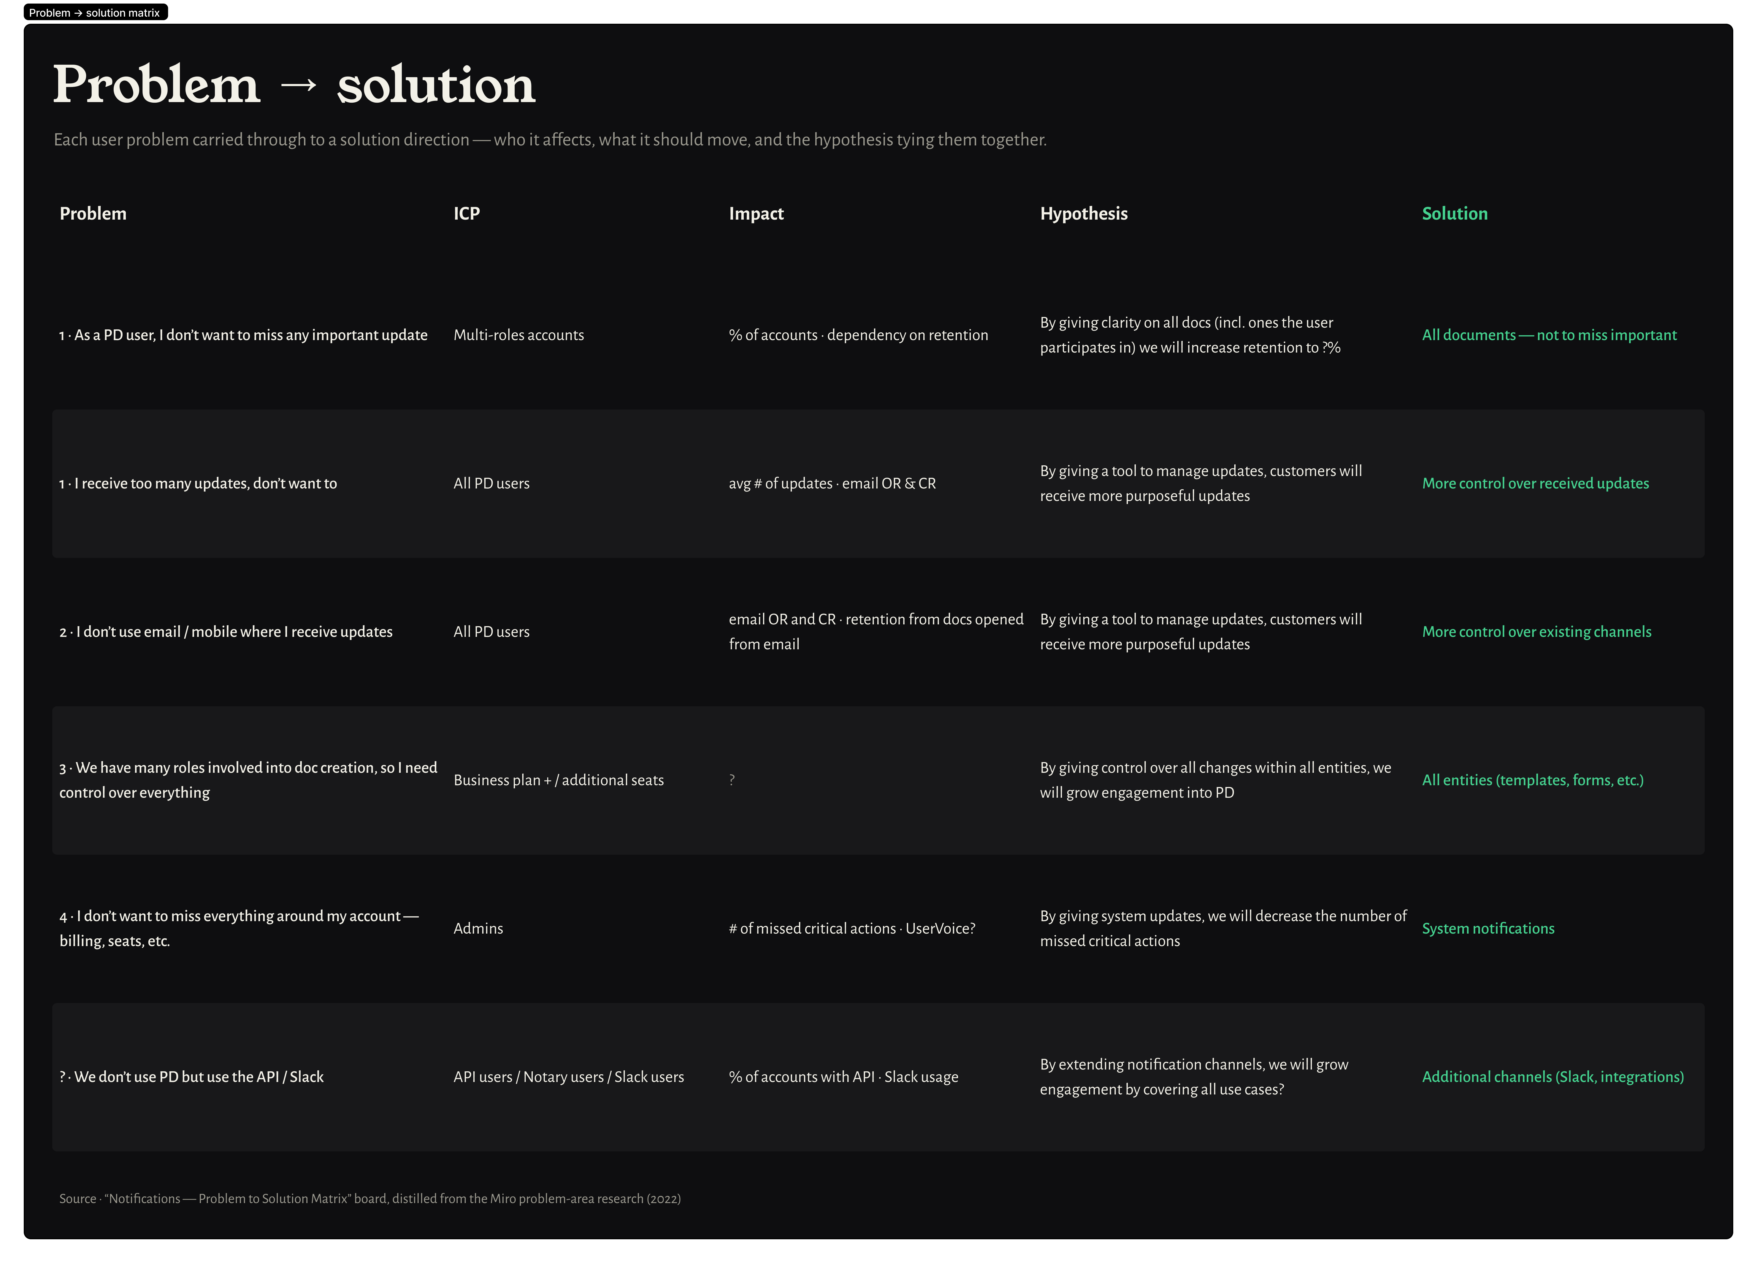Open 'All entities (templates, forms, etc.)' solution
This screenshot has height=1263, width=1757.
point(1533,780)
